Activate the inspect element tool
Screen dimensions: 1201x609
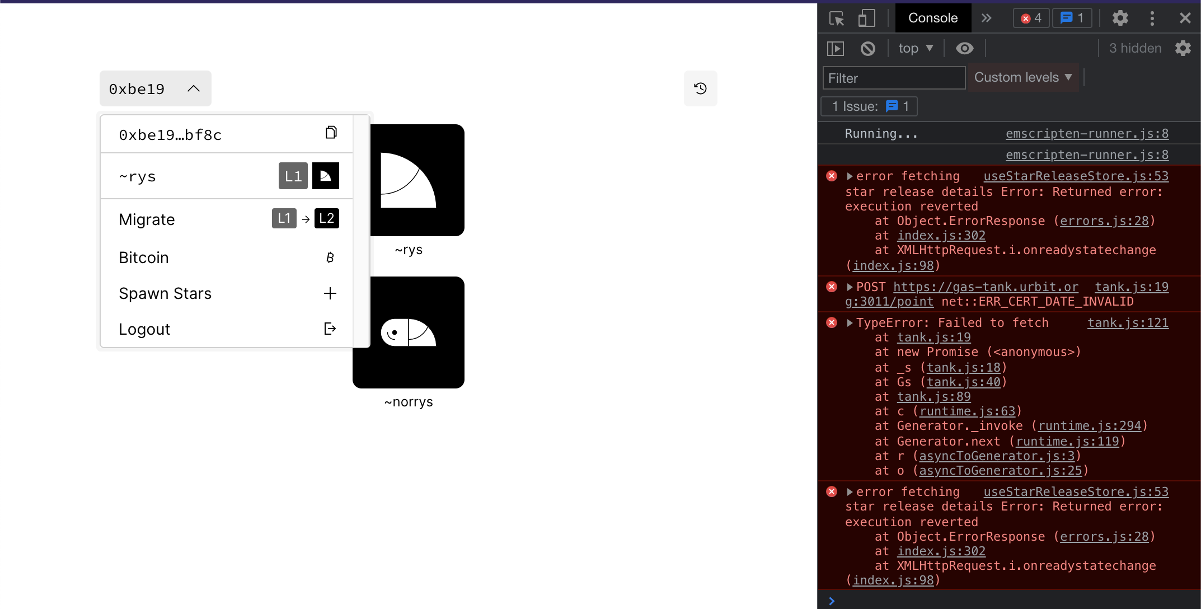836,18
